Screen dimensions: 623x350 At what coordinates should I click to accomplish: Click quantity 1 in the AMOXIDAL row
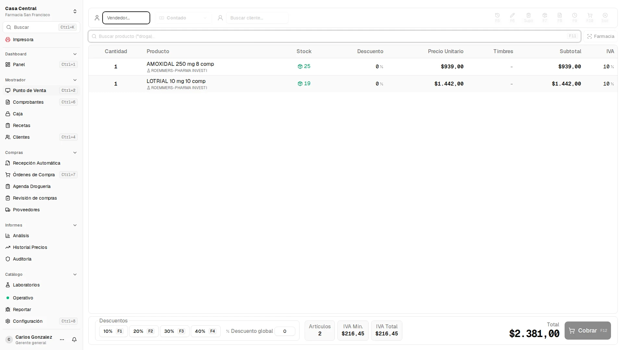[116, 67]
